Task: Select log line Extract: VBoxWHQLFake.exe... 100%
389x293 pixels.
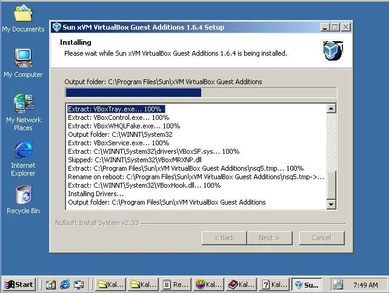Action: (x=124, y=126)
